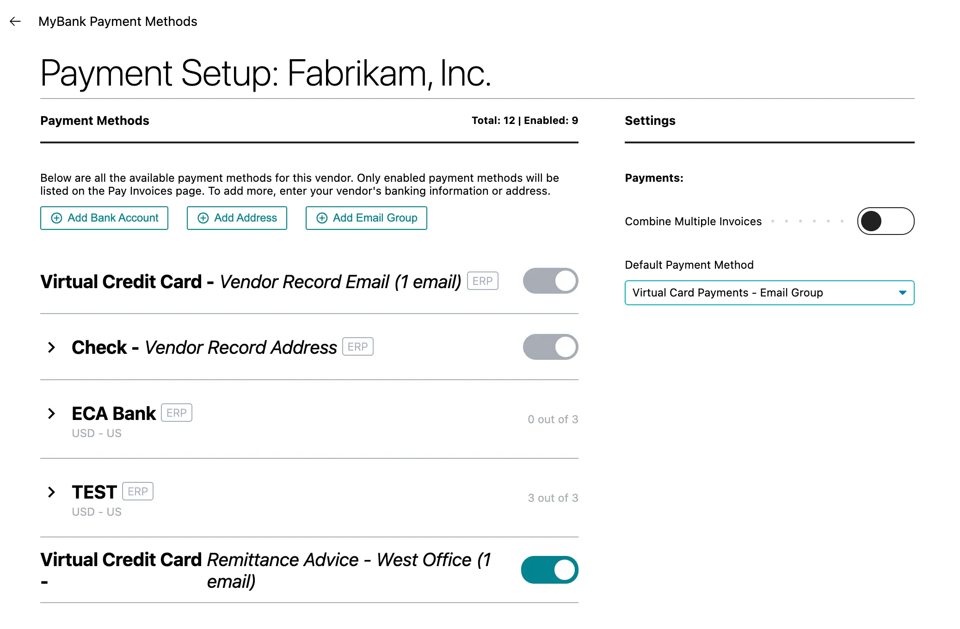This screenshot has height=629, width=960.
Task: Click the '0 out of 3' count
Action: (553, 419)
